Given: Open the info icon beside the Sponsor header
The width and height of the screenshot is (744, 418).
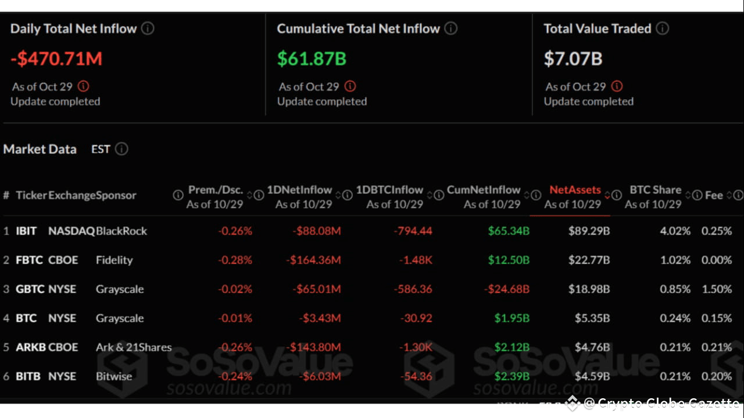Looking at the screenshot, I should [178, 196].
